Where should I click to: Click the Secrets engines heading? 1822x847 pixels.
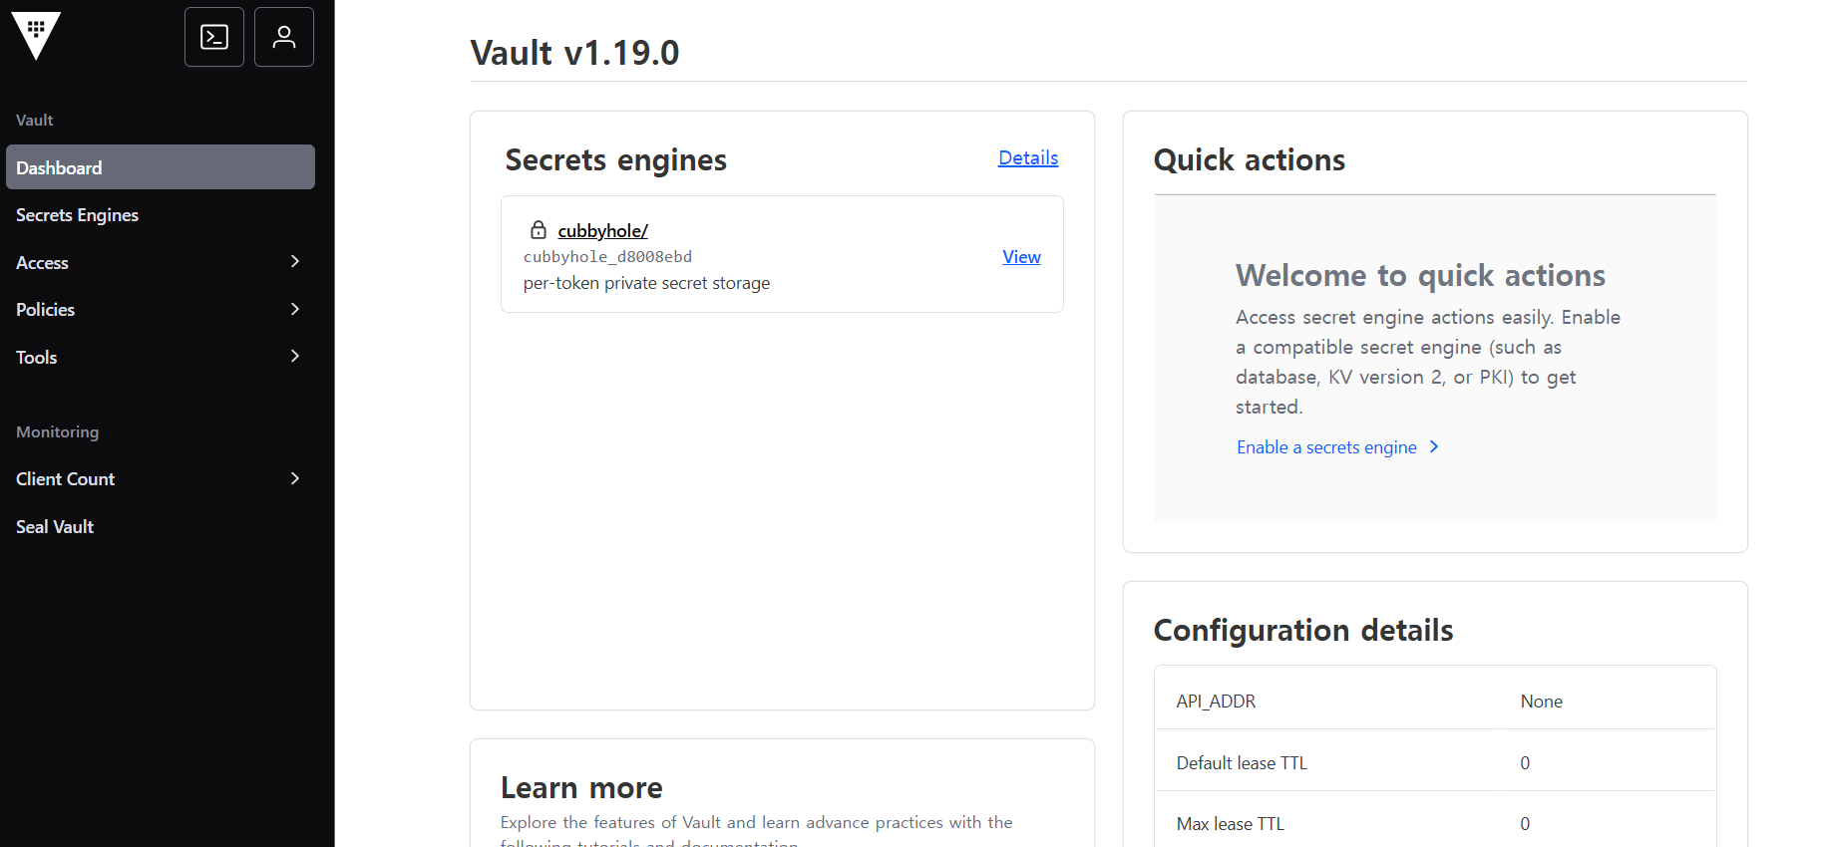pos(616,159)
